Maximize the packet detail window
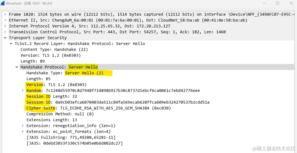 click(277, 3)
